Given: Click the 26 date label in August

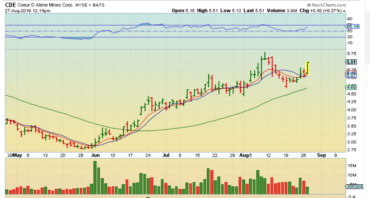Looking at the screenshot, I should point(303,155).
